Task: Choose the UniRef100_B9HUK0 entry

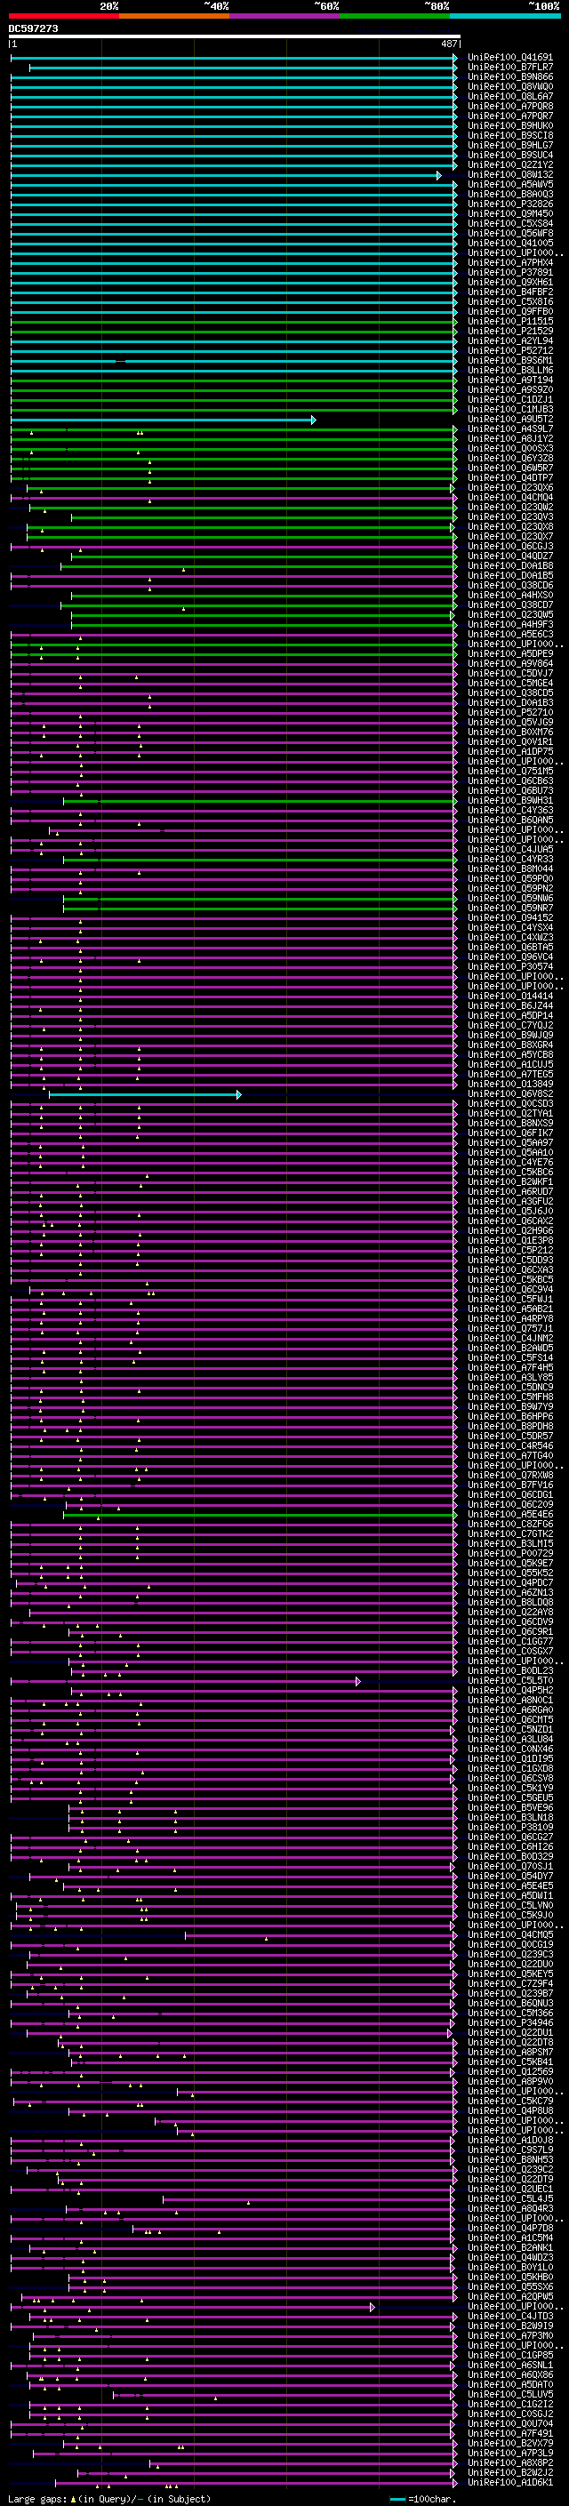Action: (509, 125)
